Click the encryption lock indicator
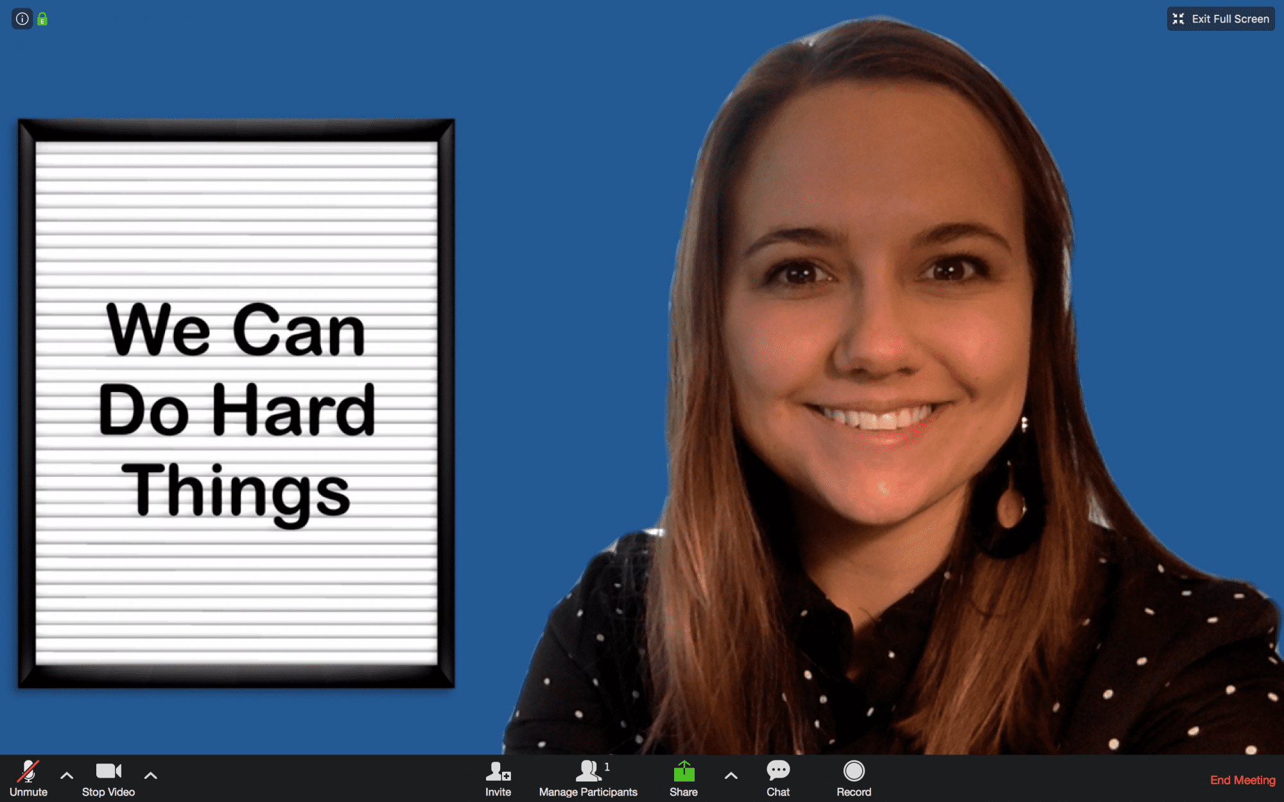Image resolution: width=1284 pixels, height=802 pixels. click(x=41, y=19)
